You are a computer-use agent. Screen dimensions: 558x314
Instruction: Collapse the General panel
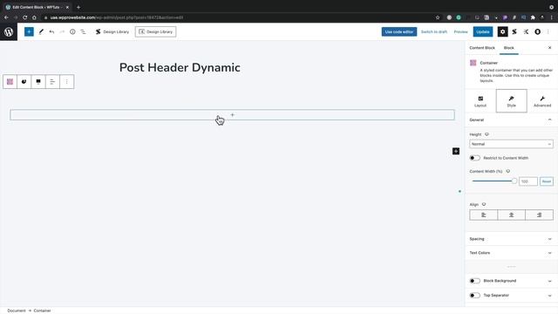(511, 120)
